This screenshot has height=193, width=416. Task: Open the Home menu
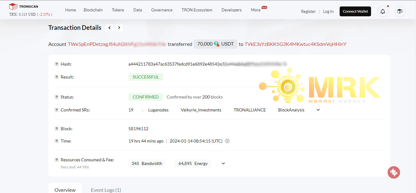click(71, 10)
